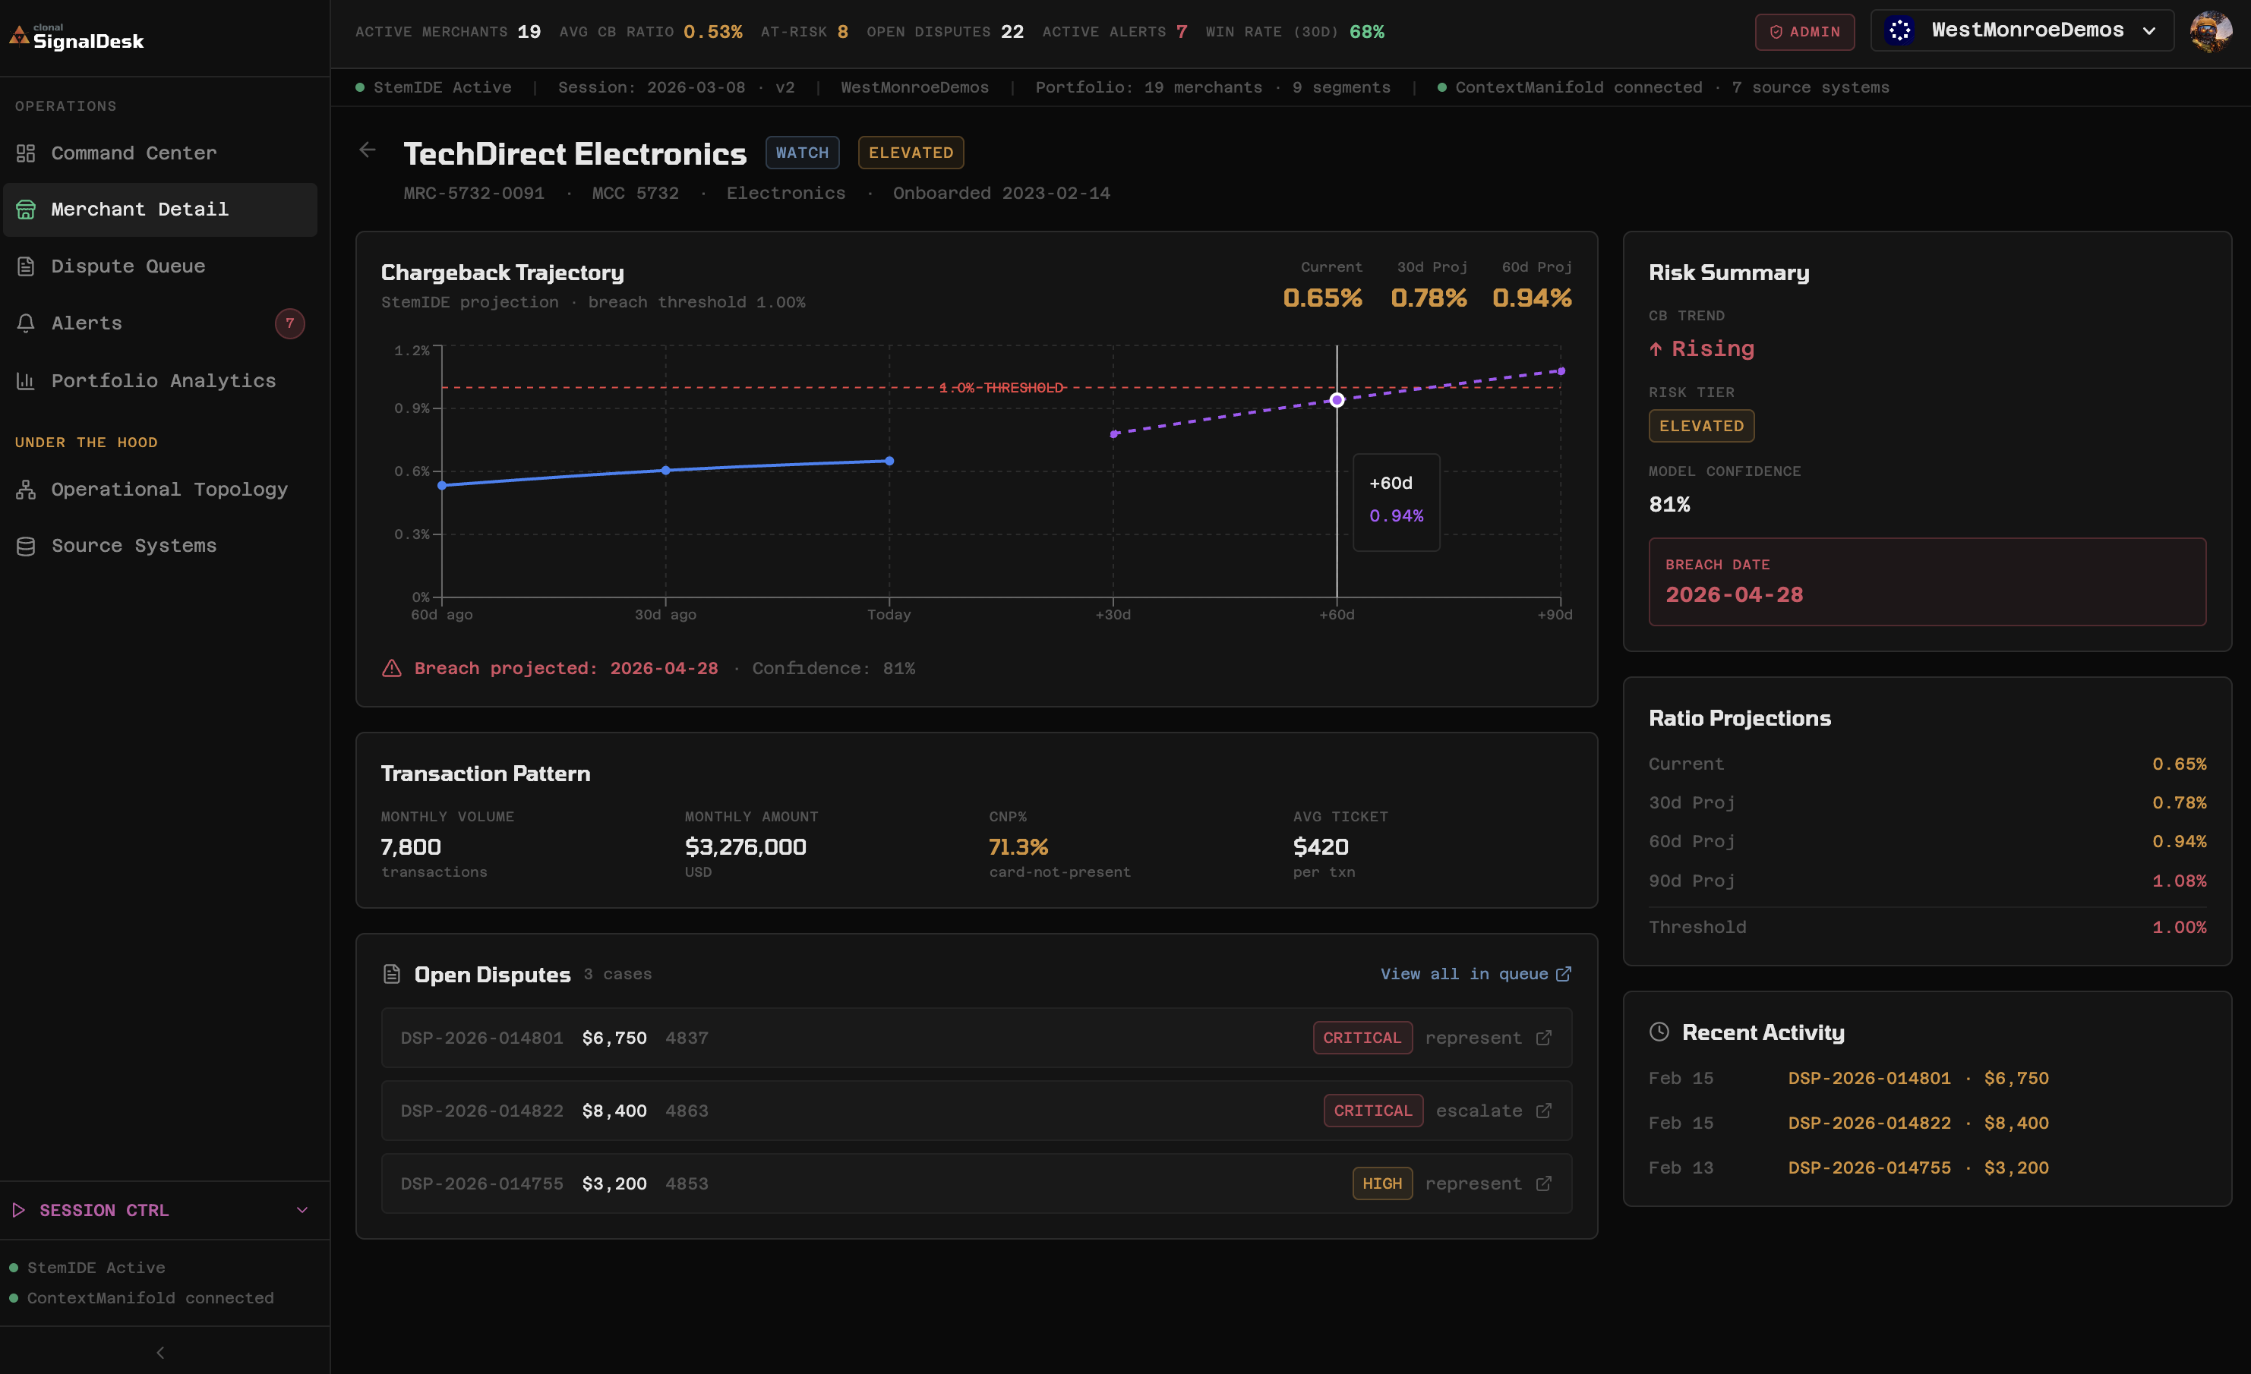Viewport: 2251px width, 1374px height.
Task: Navigate back using the arrow near merchant name
Action: click(368, 150)
